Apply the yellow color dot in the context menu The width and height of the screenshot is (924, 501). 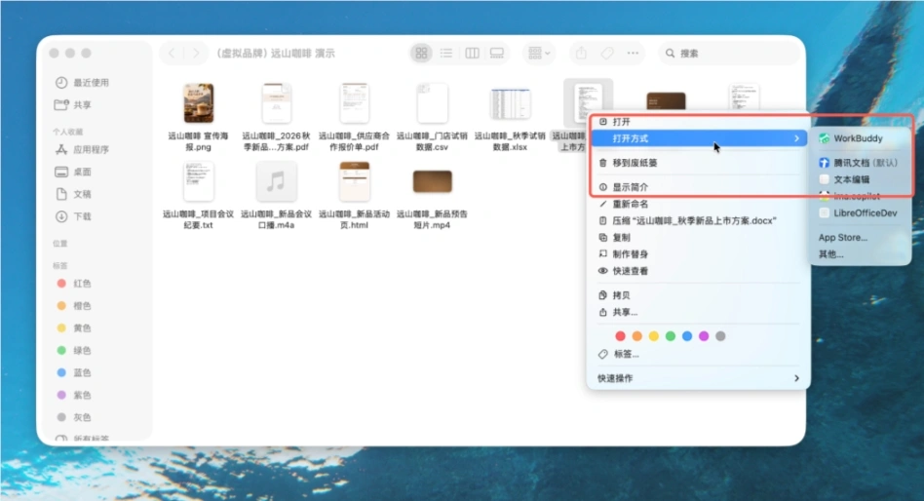(x=653, y=336)
